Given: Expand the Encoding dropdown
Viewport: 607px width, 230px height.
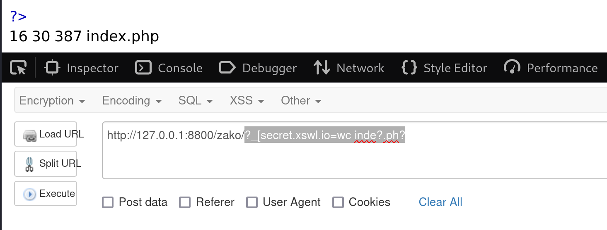Looking at the screenshot, I should tap(132, 100).
